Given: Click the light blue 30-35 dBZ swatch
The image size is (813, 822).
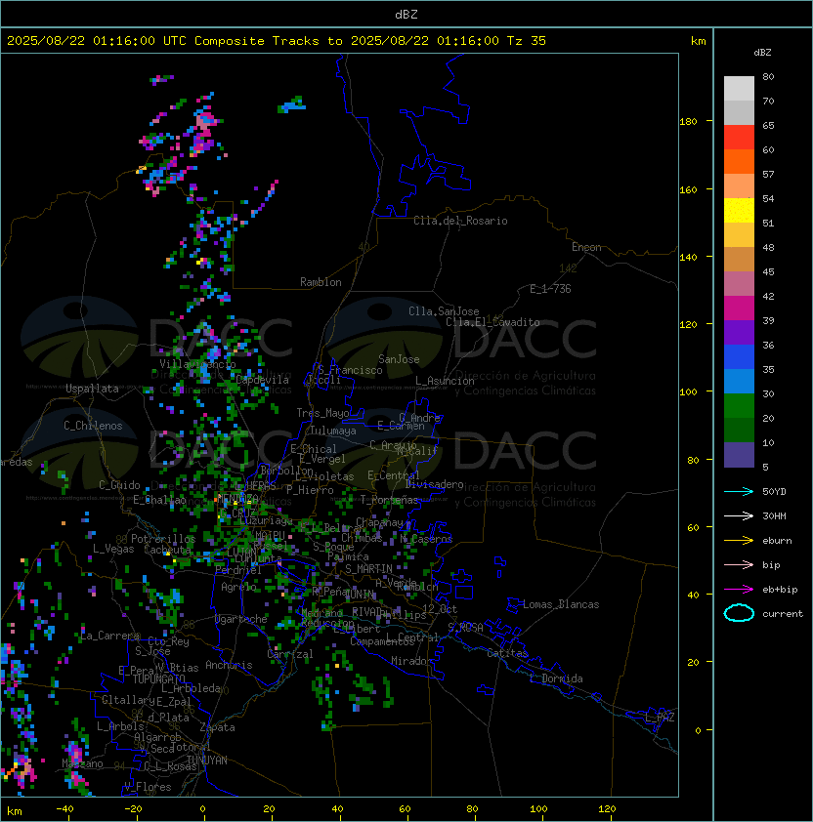Looking at the screenshot, I should [739, 381].
